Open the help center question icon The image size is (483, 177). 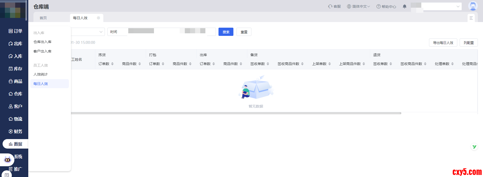378,6
